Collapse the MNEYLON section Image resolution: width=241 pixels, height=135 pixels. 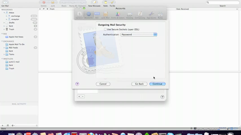tap(2, 59)
